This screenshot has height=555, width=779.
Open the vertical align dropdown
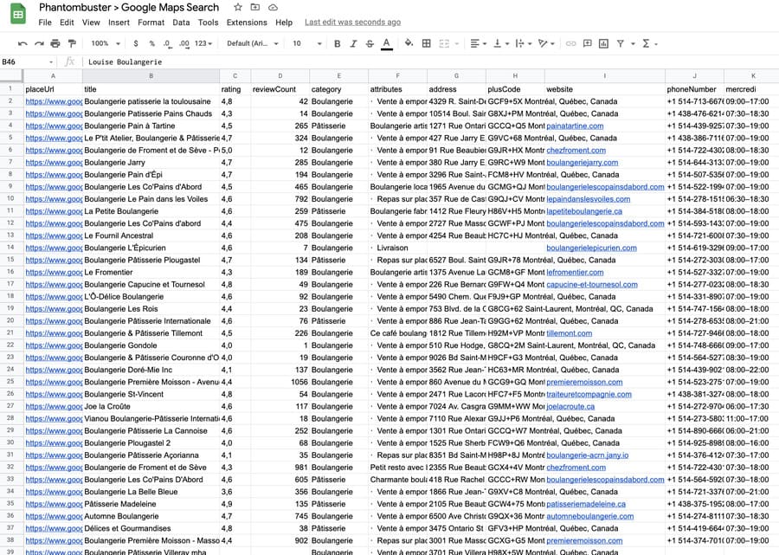tap(501, 43)
